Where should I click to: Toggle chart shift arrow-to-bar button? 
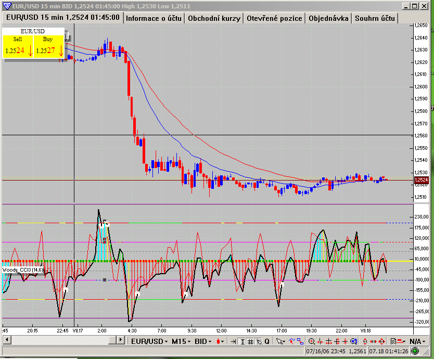[233, 341]
